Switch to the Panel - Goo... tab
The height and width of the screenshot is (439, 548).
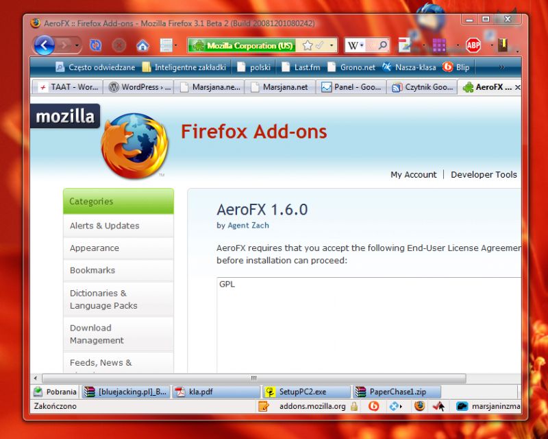351,87
